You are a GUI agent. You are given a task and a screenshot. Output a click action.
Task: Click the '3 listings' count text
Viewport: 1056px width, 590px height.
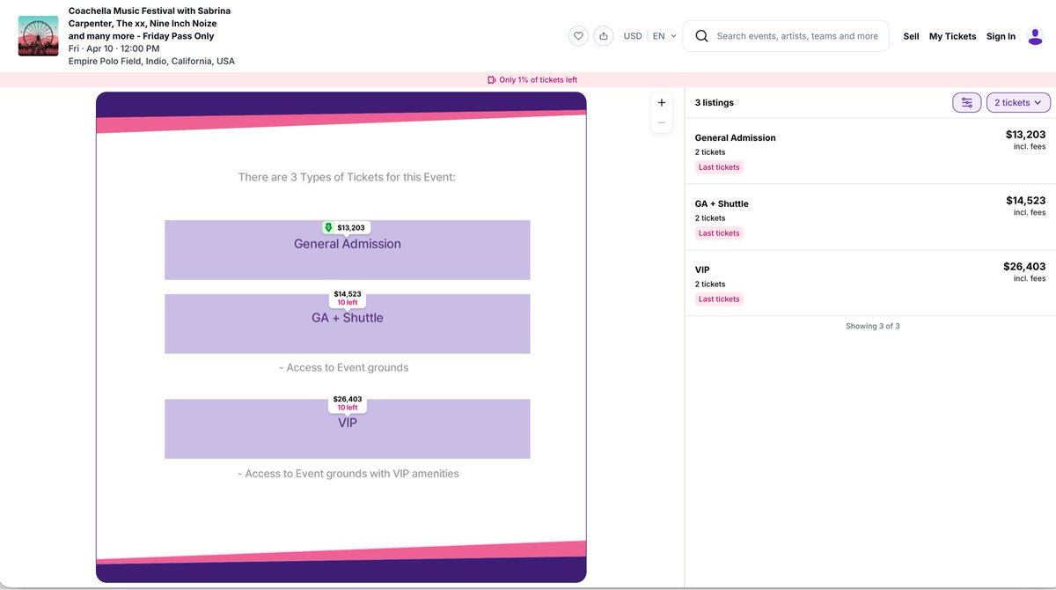point(715,103)
